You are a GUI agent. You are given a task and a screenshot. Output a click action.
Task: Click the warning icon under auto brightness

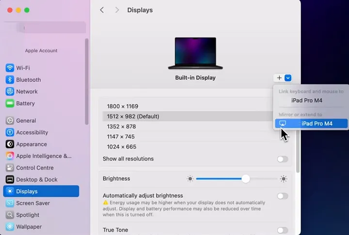point(105,203)
